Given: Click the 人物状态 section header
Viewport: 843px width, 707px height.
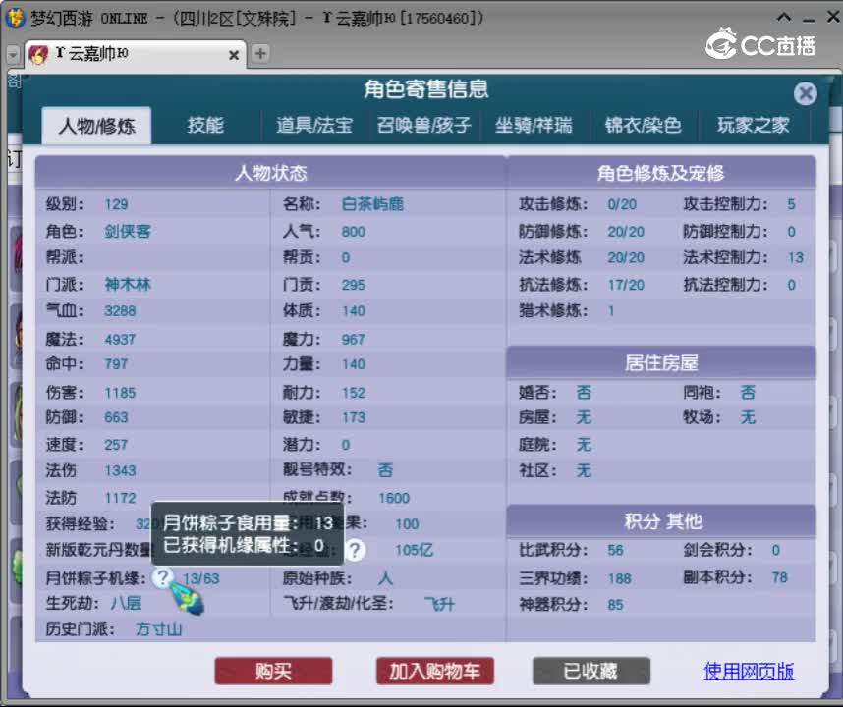Looking at the screenshot, I should 271,173.
